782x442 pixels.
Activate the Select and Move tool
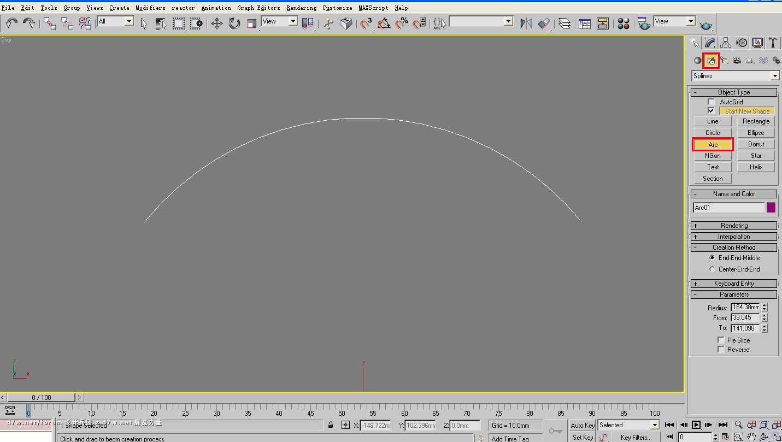pos(217,23)
